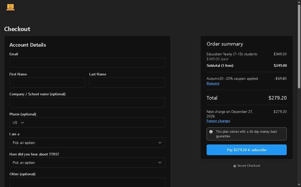This screenshot has height=187, width=301.
Task: Focus the Company / School name field
Action: 87,103
